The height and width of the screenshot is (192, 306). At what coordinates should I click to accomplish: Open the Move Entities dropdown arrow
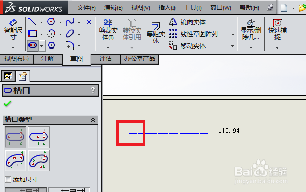[x=232, y=46]
